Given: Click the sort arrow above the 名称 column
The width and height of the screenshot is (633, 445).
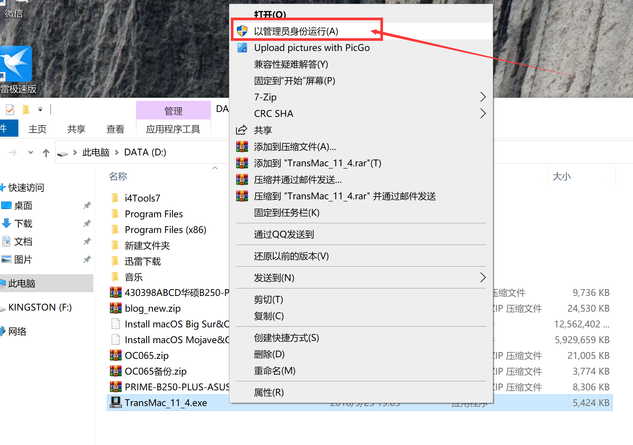Looking at the screenshot, I should [x=215, y=168].
